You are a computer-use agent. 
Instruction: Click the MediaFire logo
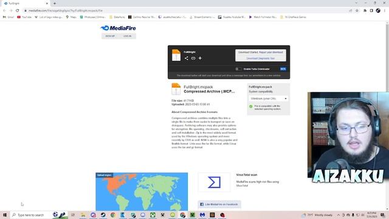point(119,28)
